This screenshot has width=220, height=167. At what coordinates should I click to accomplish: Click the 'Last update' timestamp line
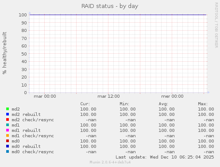(x=165, y=157)
